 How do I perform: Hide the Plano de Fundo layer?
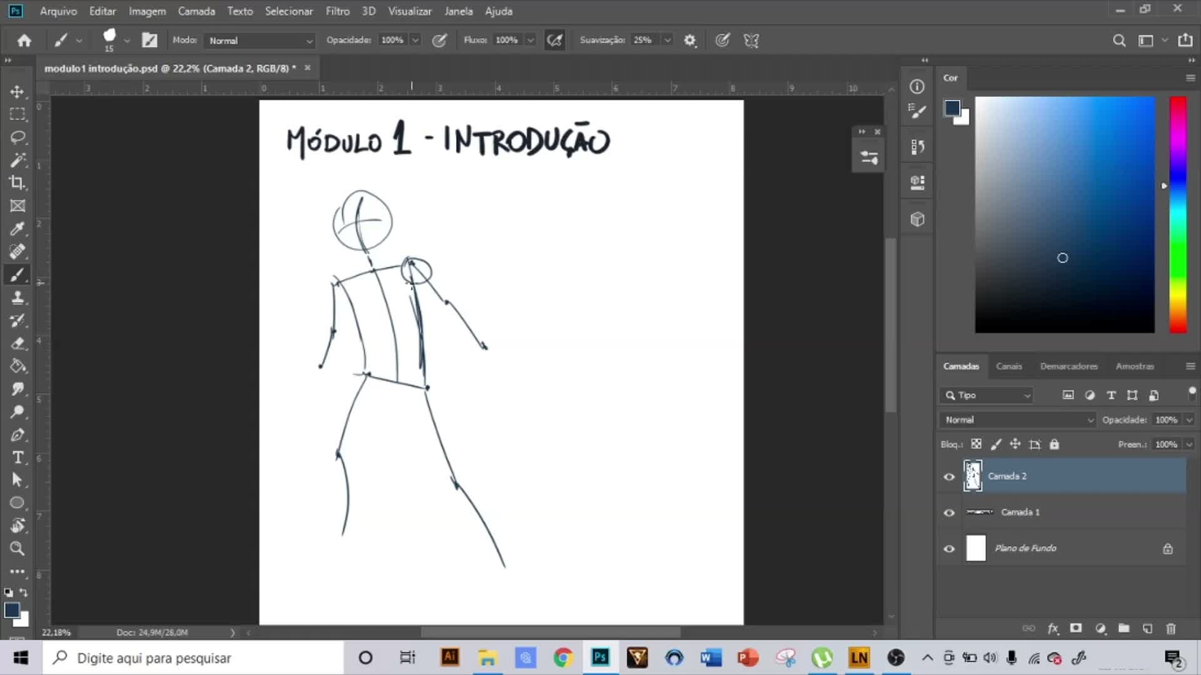point(949,549)
